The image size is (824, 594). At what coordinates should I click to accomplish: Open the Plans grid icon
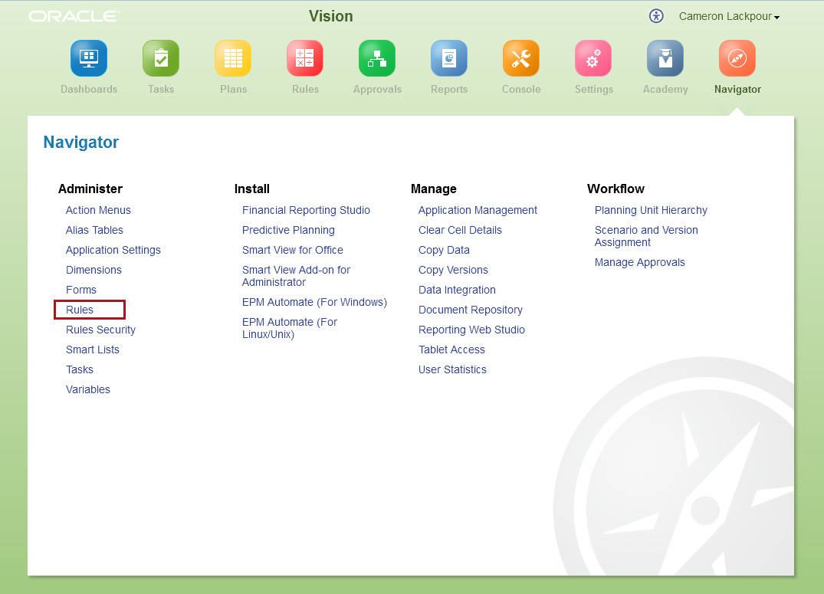click(x=233, y=58)
